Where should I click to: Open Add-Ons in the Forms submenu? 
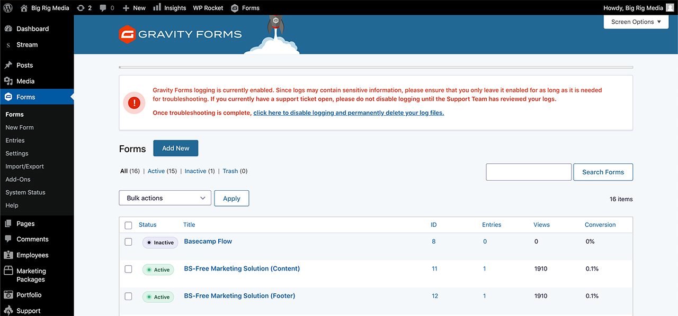[x=18, y=180]
